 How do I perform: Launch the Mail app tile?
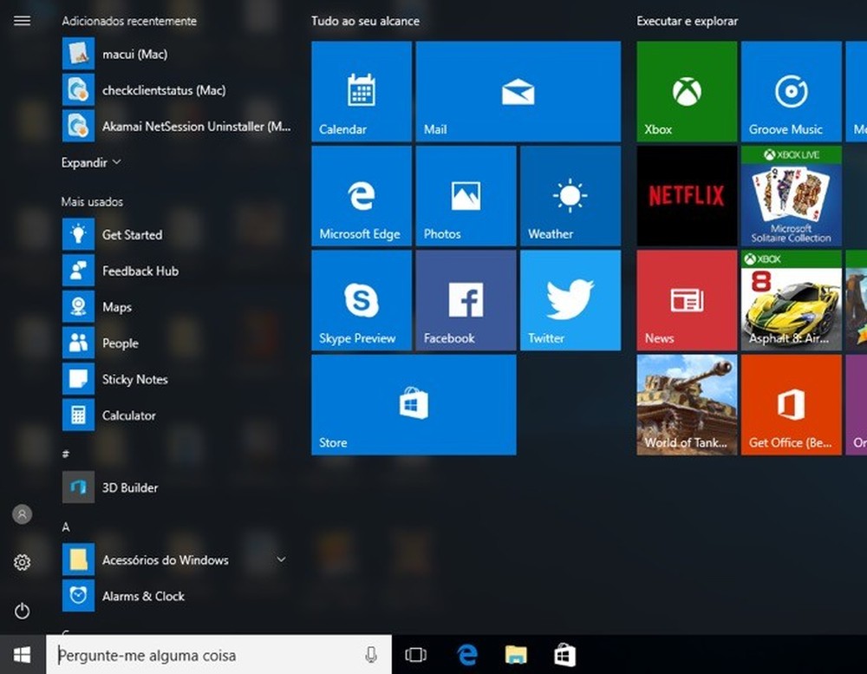518,91
